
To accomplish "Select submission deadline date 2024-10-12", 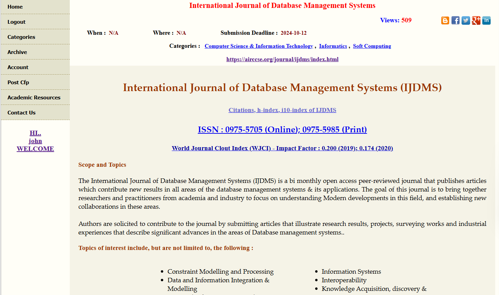I will (293, 33).
